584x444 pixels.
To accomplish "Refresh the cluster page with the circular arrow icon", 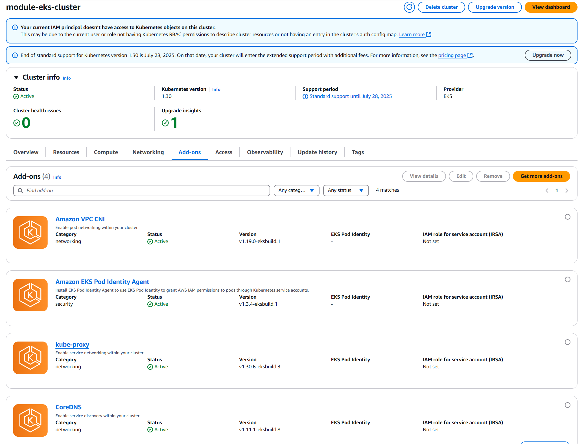I will 409,7.
